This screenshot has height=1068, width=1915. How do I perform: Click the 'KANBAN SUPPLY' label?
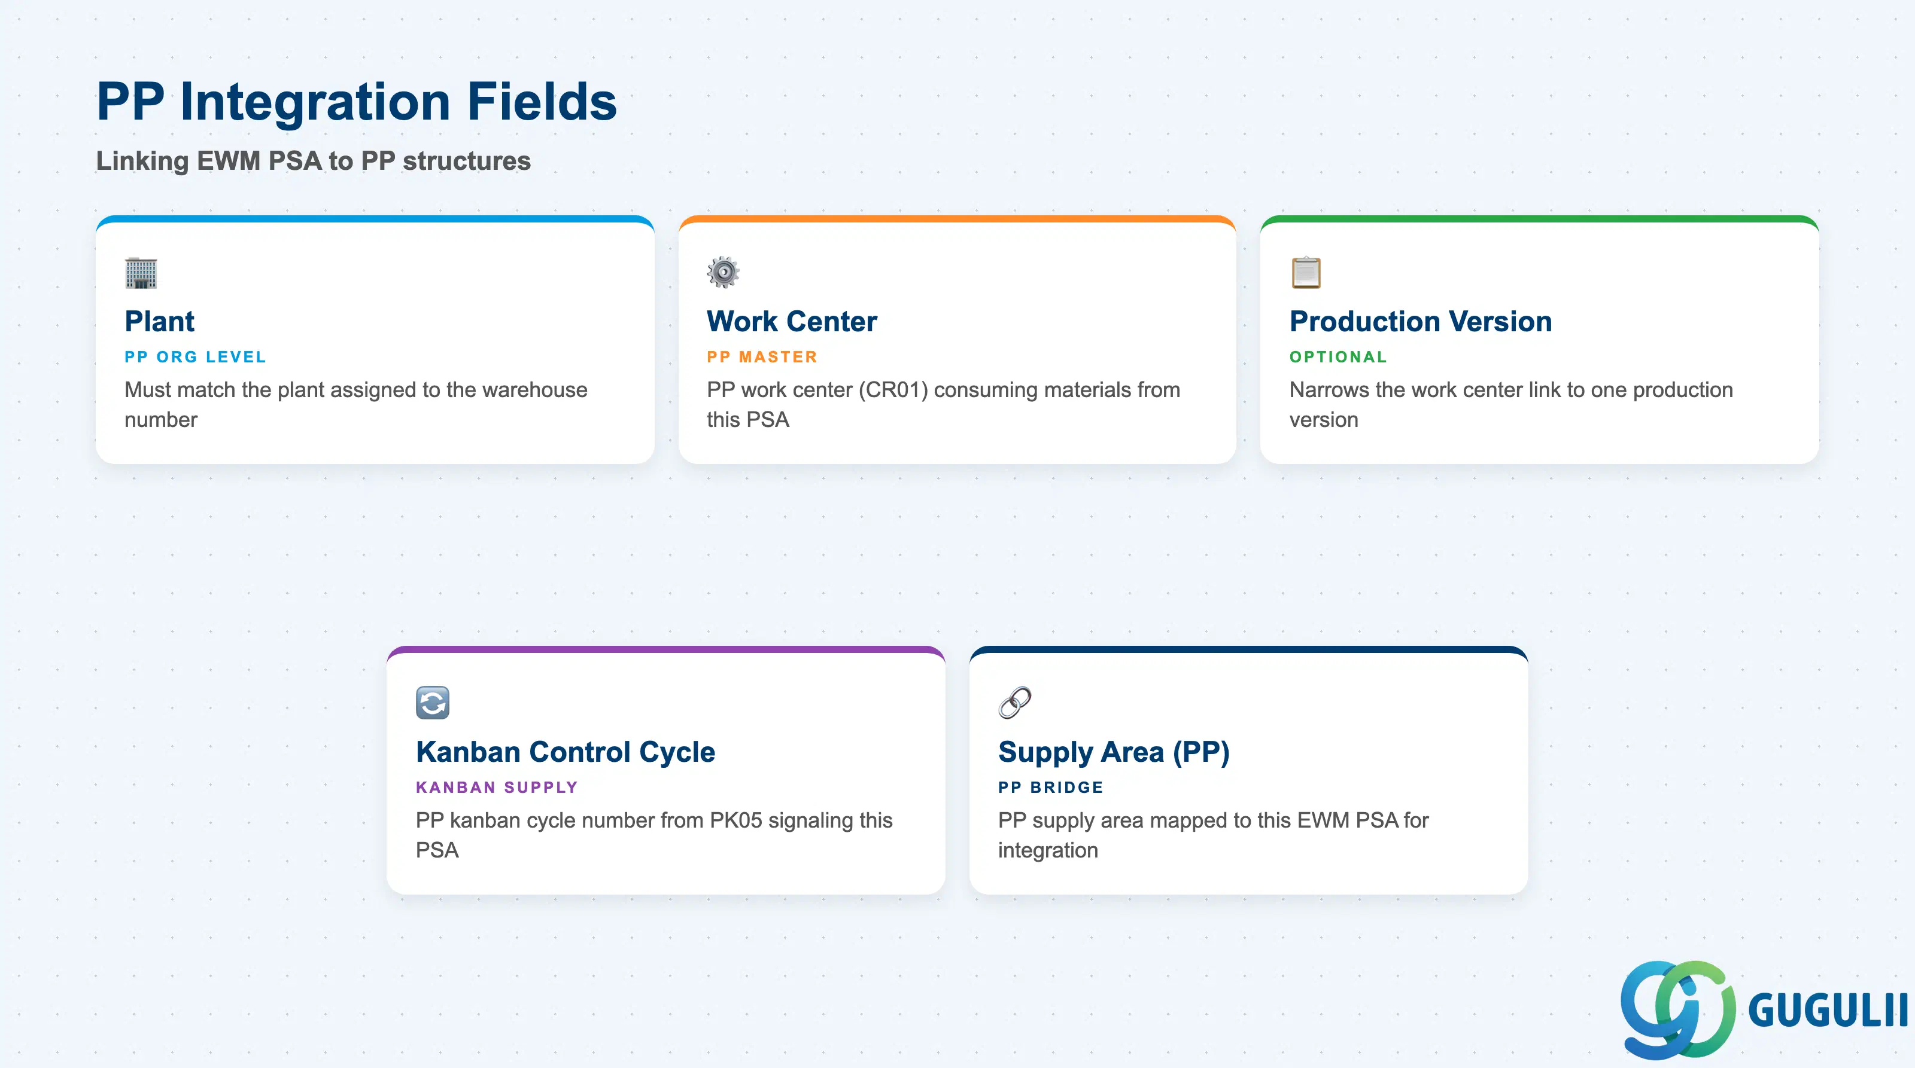click(x=497, y=788)
